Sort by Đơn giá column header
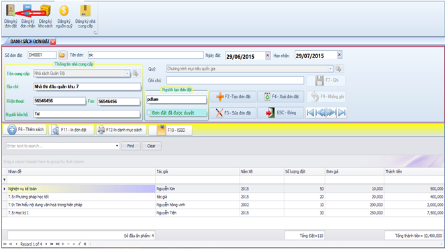This screenshot has height=249, width=445. (x=354, y=171)
